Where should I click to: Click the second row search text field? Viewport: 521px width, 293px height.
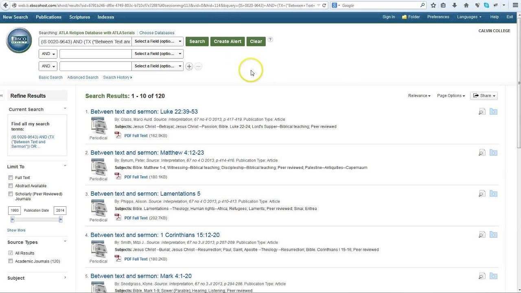pos(96,54)
